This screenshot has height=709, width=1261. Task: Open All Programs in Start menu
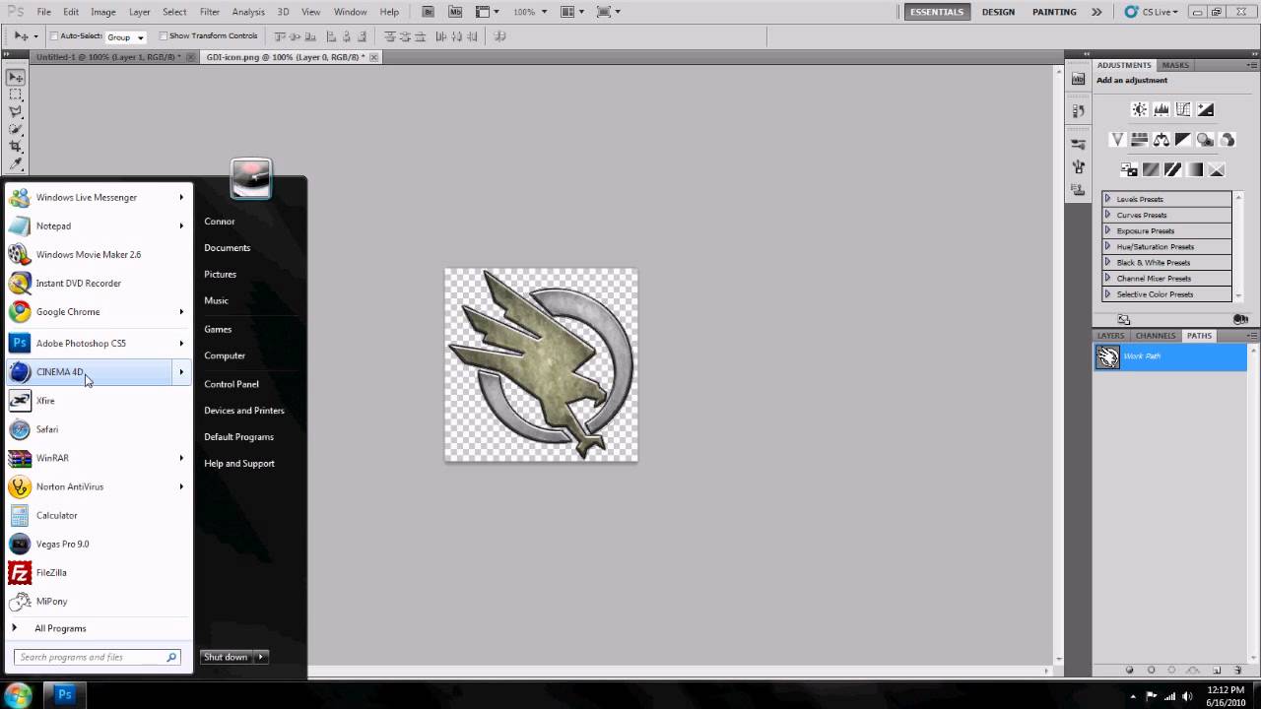click(x=60, y=628)
